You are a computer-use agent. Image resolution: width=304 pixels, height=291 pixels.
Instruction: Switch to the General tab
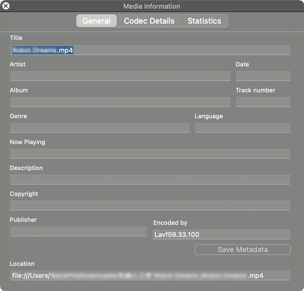pyautogui.click(x=97, y=21)
